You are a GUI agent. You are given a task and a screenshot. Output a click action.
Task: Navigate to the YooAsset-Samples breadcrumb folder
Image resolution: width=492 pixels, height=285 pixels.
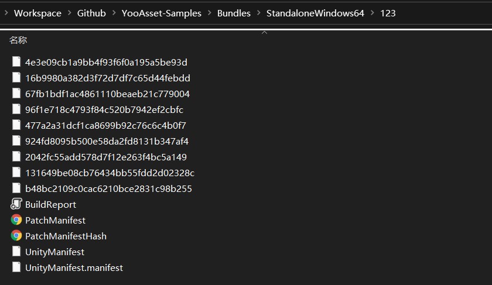point(162,13)
